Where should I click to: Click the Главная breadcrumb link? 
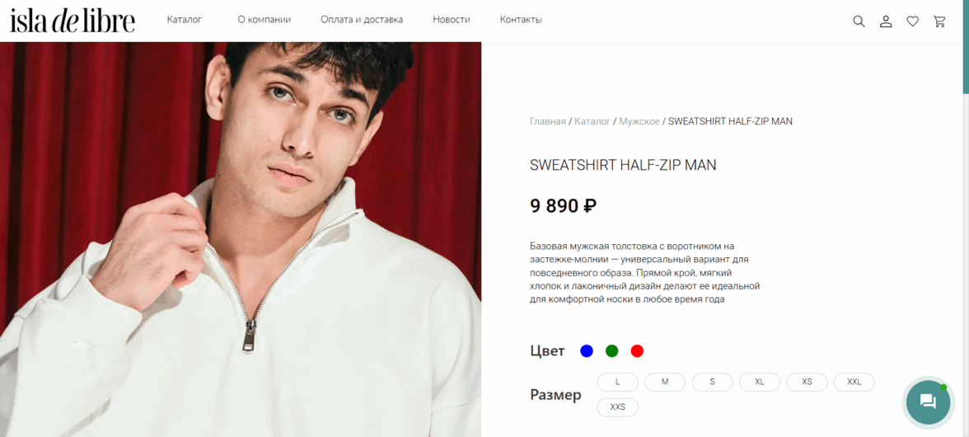(547, 121)
